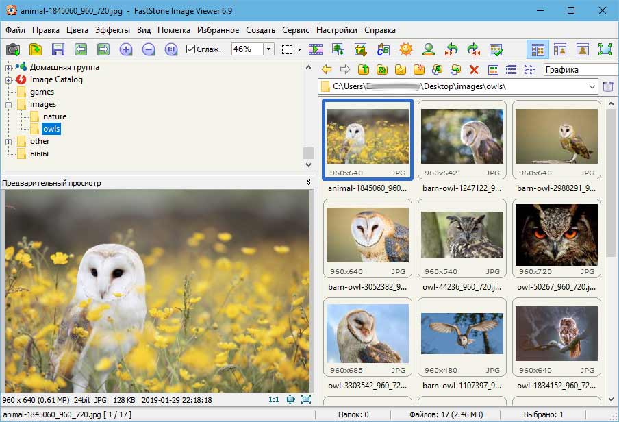
Task: Refresh the current folder view
Action: pyautogui.click(x=382, y=69)
